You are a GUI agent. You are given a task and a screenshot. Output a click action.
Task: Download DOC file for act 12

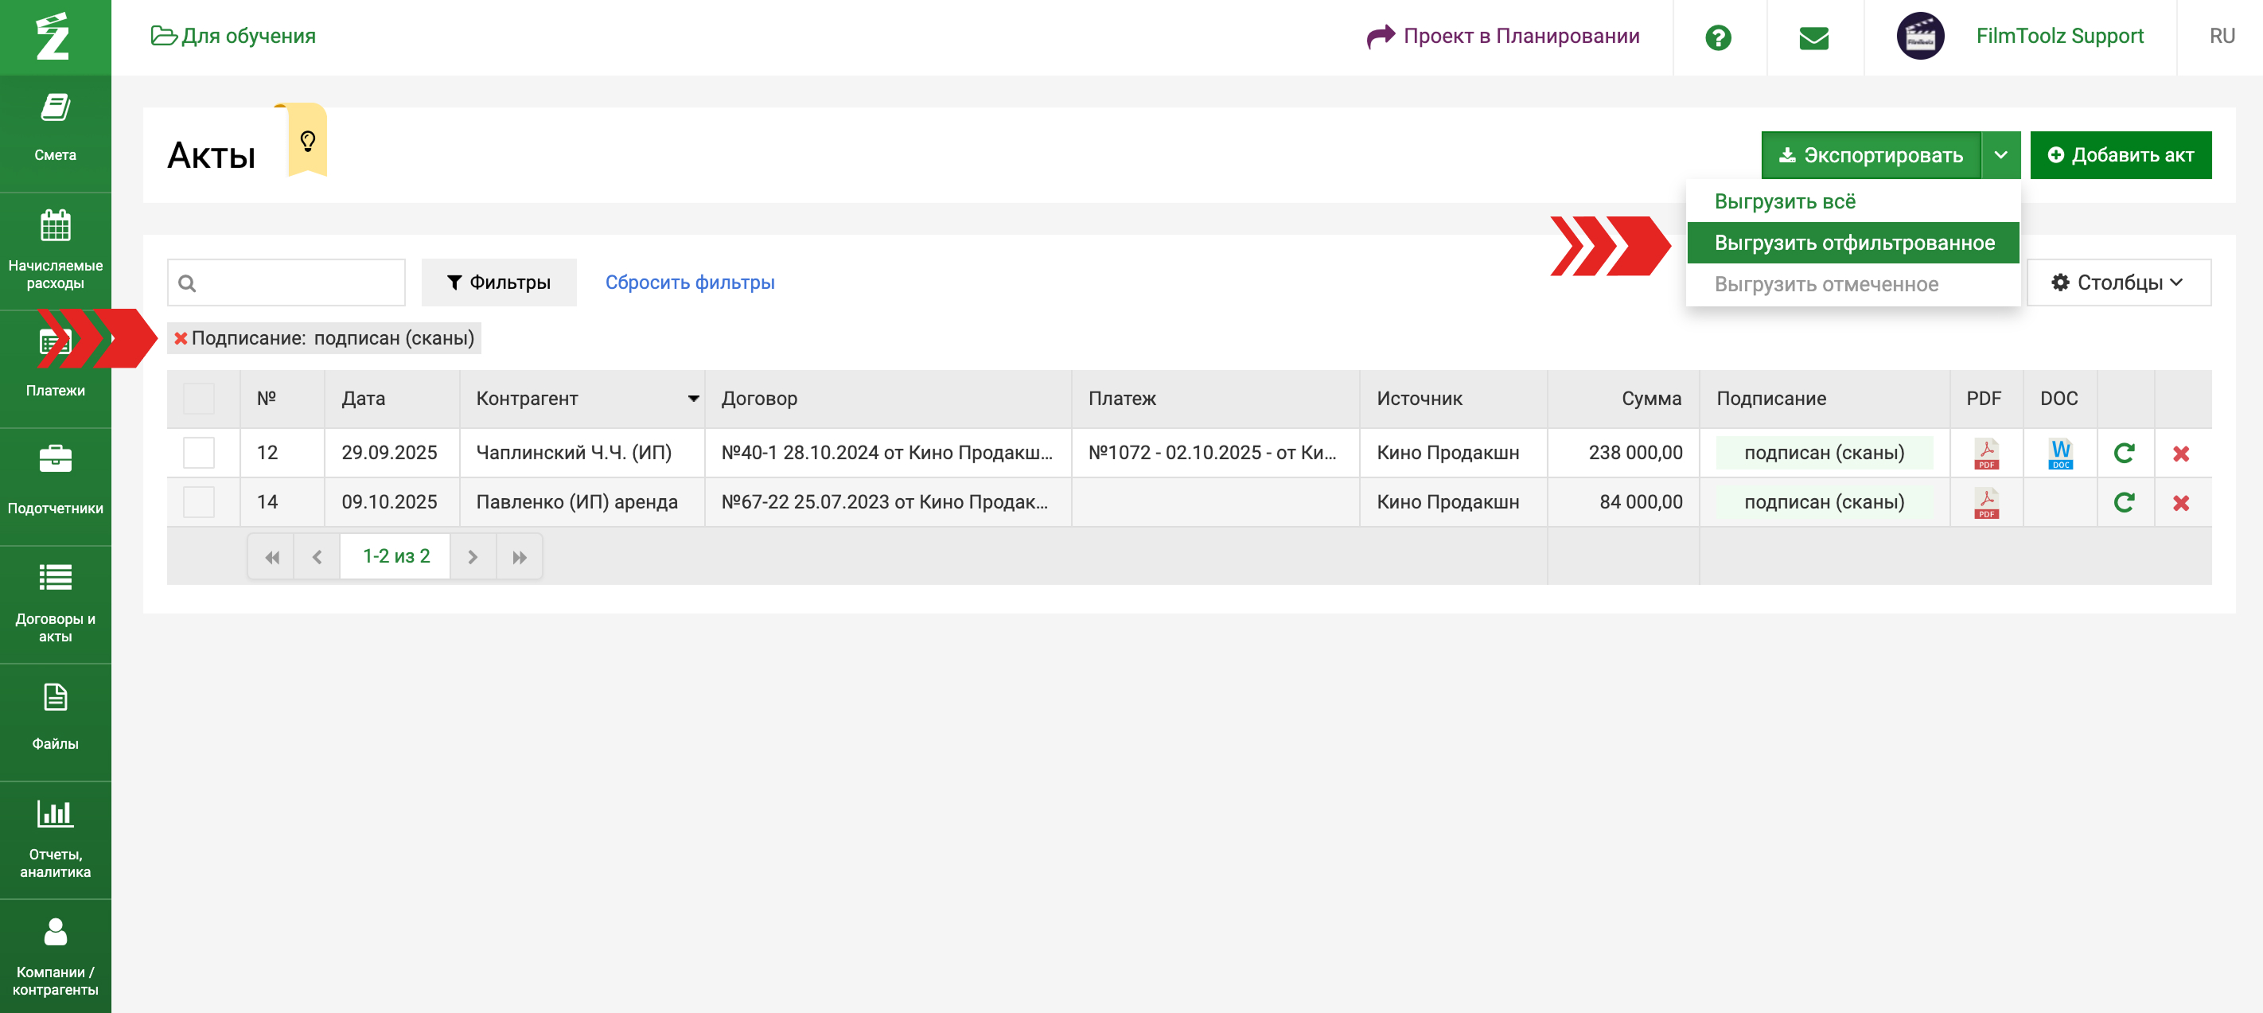click(x=2060, y=454)
